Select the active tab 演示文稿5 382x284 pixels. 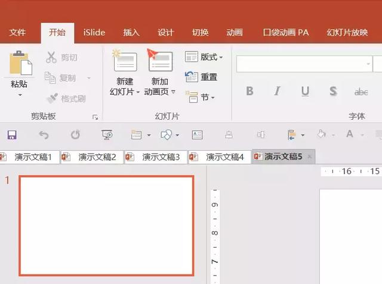(x=283, y=157)
